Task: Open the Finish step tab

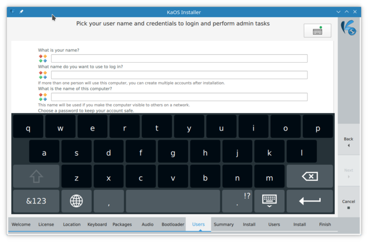Action: 325,225
